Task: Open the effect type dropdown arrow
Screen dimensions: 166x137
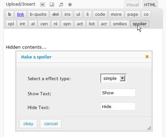Action: (123, 78)
